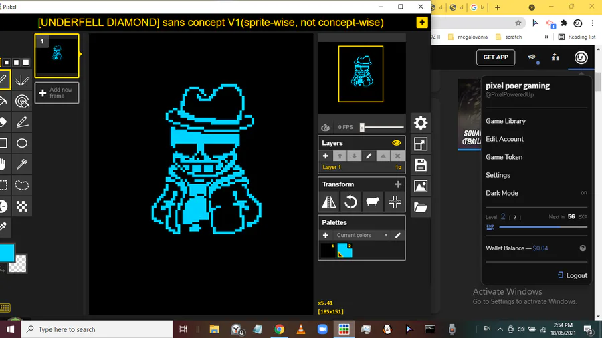
Task: Expand Transform panel plus icon
Action: tap(398, 184)
